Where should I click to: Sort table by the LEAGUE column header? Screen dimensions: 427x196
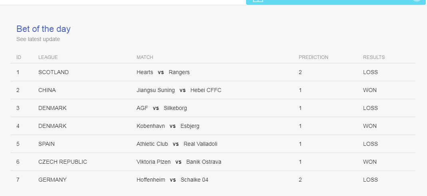pyautogui.click(x=48, y=57)
